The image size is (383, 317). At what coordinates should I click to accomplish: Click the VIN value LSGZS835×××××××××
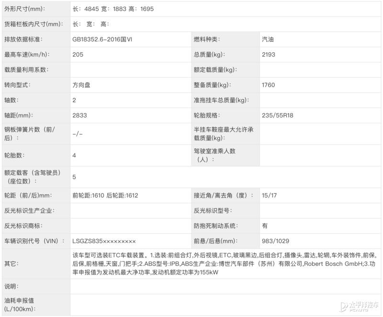click(x=104, y=241)
